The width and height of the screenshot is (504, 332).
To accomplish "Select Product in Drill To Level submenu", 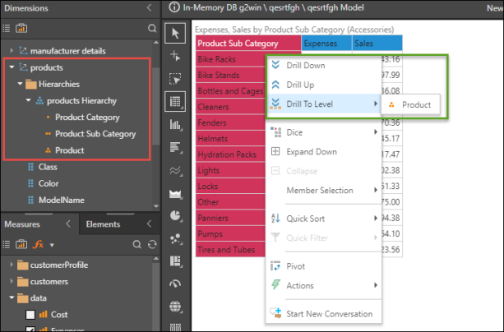I will click(x=415, y=105).
